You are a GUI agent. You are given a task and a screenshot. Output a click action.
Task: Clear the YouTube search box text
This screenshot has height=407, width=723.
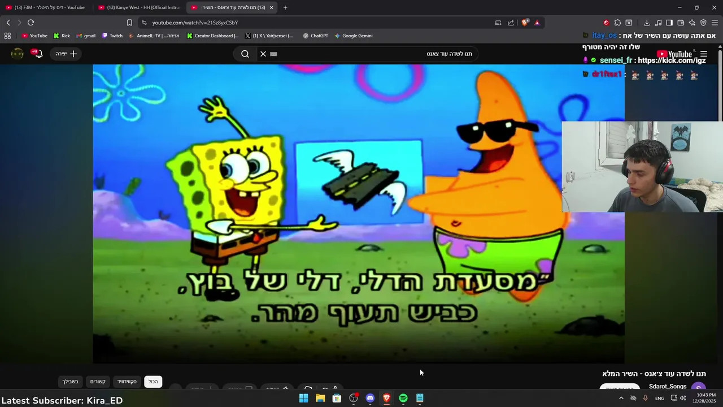(x=263, y=54)
